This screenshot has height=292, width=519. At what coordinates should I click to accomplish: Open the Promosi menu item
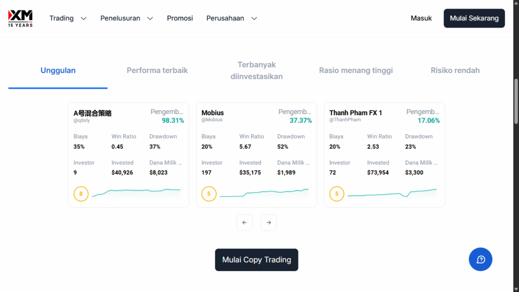pyautogui.click(x=180, y=18)
